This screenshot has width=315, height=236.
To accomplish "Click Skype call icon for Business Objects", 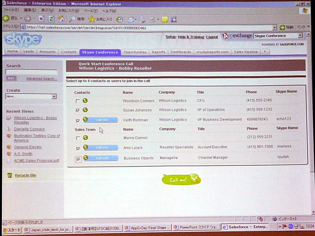I will [86, 158].
